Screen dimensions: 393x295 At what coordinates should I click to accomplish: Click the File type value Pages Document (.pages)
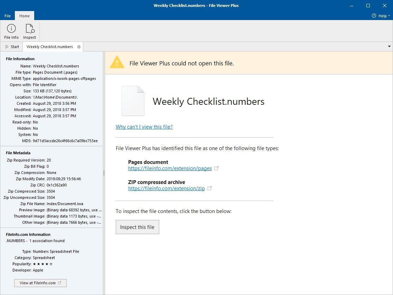55,72
